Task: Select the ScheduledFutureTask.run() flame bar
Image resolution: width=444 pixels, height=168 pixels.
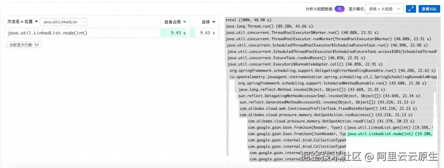Action: coord(332,45)
